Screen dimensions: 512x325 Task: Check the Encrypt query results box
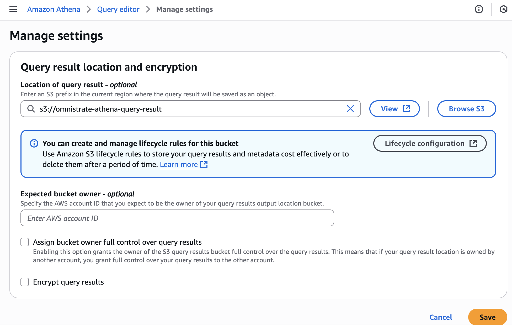coord(25,282)
